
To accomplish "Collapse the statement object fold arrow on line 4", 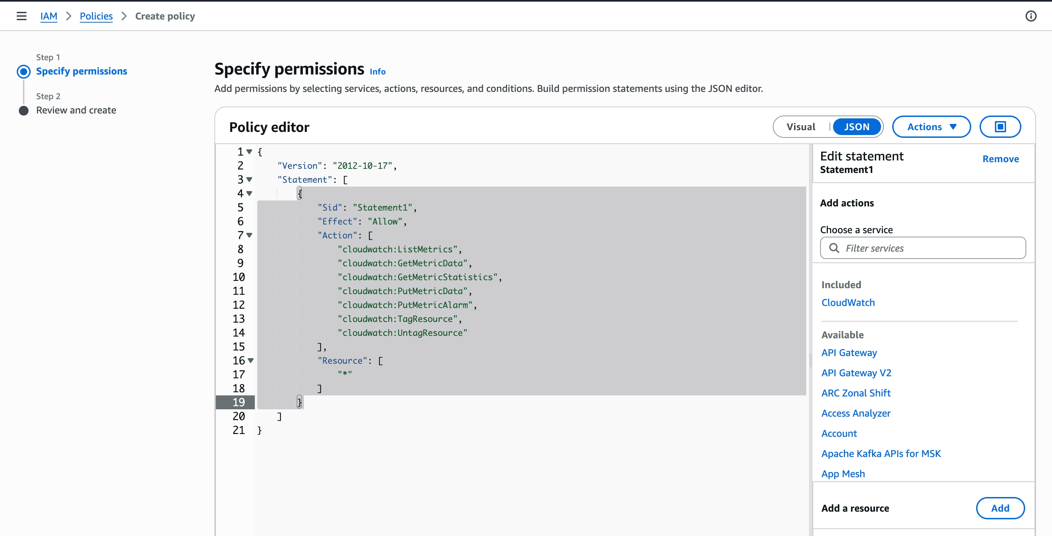I will coord(249,193).
